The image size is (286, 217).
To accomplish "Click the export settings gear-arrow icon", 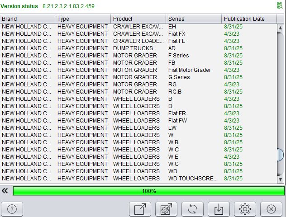I will pyautogui.click(x=166, y=209).
